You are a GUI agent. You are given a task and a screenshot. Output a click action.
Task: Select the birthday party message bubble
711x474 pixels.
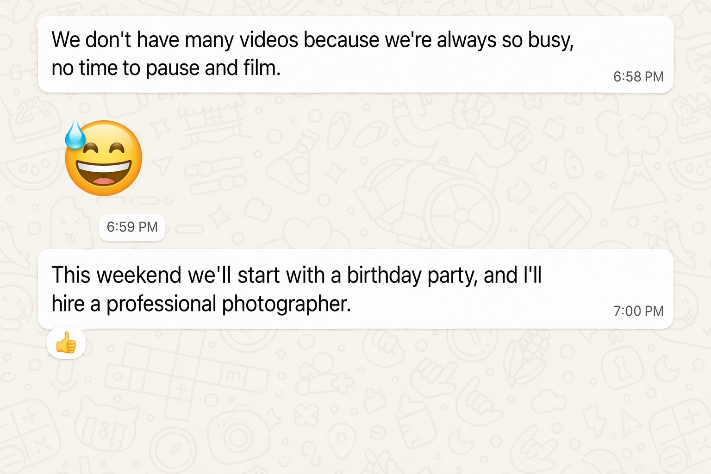point(355,289)
